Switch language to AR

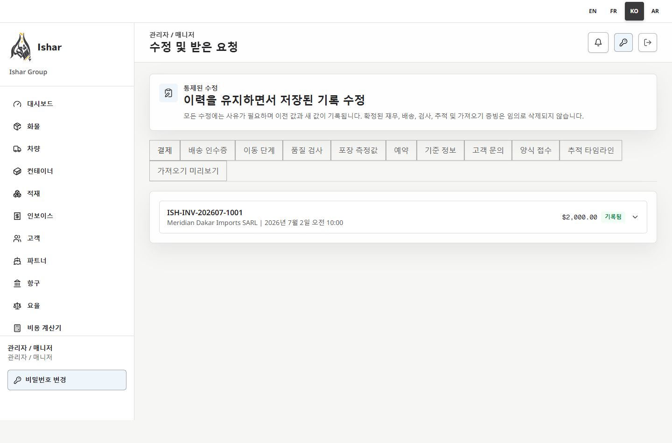pos(655,11)
